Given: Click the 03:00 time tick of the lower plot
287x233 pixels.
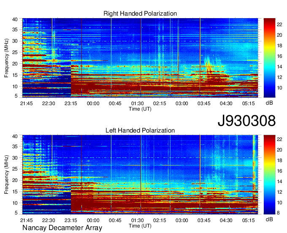Looking at the screenshot, I should pos(182,220).
